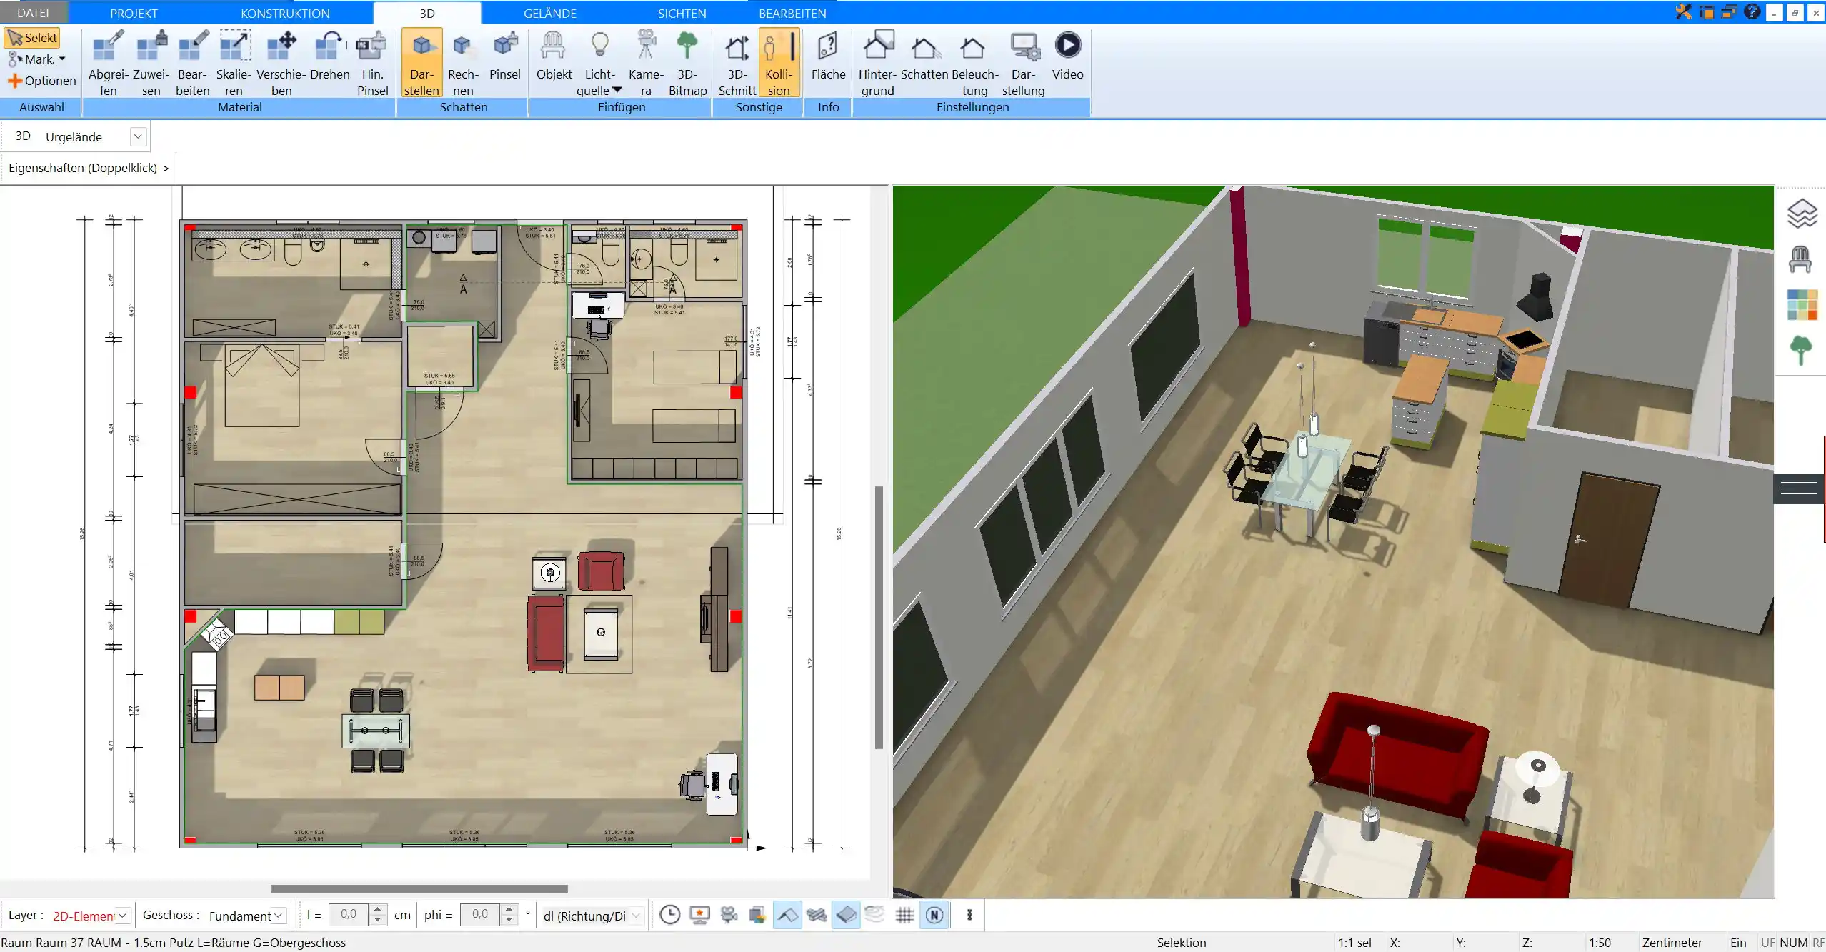Run the Rechnen shadow calculation

click(463, 64)
